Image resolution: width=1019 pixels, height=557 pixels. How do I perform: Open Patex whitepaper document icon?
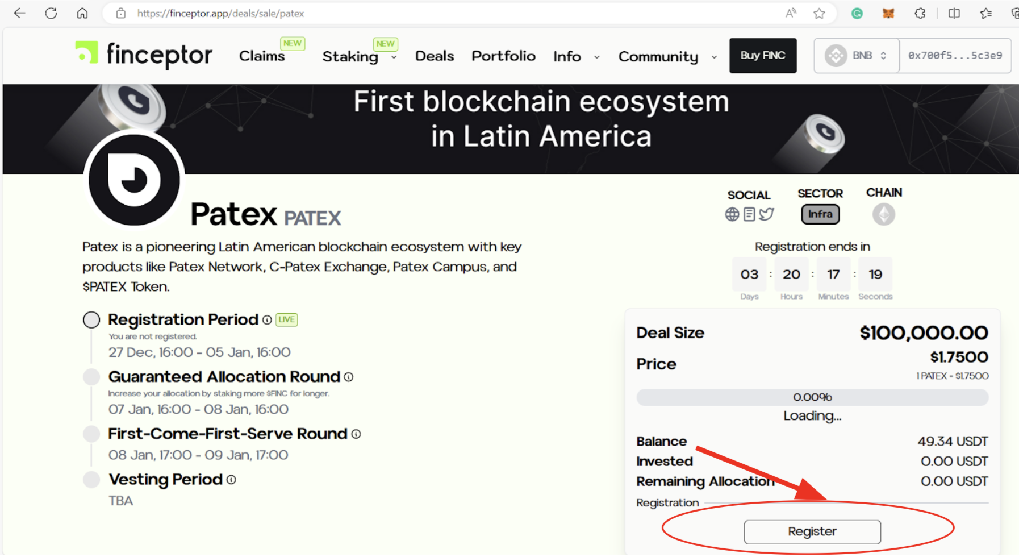(749, 214)
